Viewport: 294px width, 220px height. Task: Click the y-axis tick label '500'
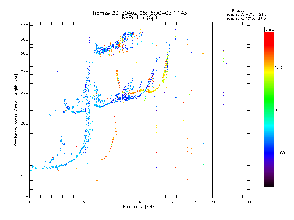24,53
